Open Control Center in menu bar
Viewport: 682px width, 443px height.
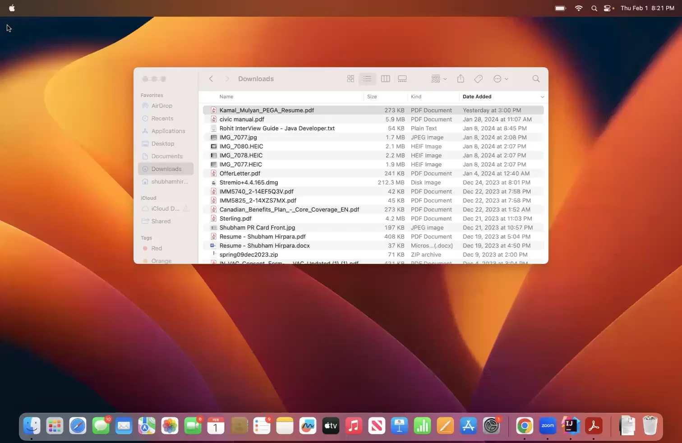(x=608, y=8)
